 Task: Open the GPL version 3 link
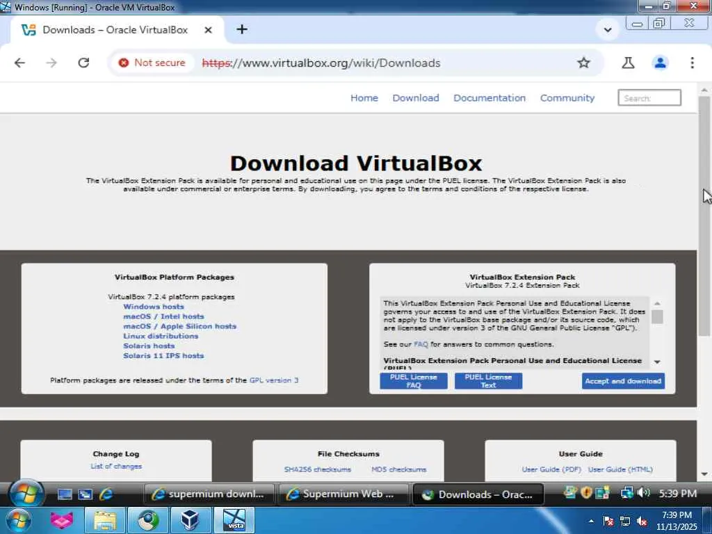274,380
